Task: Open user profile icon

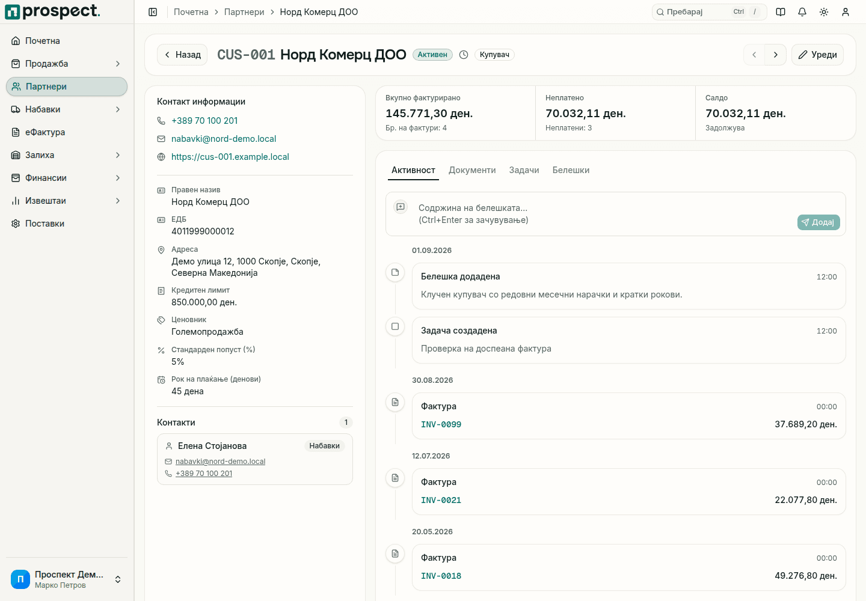Action: (x=846, y=12)
